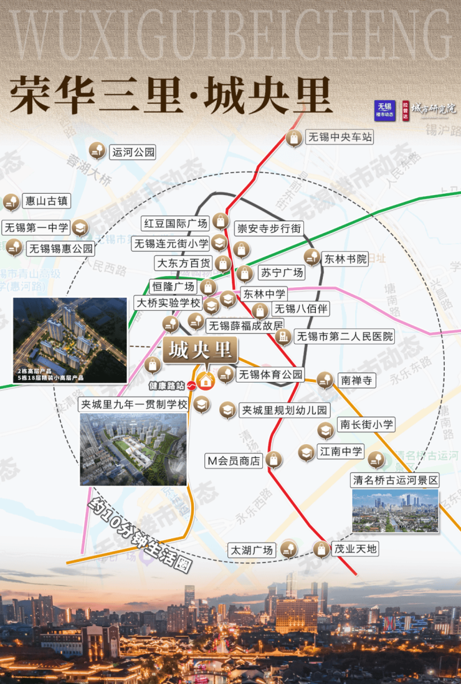Select the 红豆国际广场 label
Viewport: 461px width, 684px height.
click(175, 224)
